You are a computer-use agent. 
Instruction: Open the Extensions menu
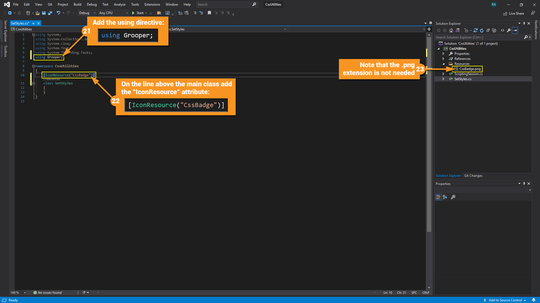tap(152, 4)
